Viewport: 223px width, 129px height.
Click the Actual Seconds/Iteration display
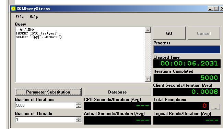(118, 120)
